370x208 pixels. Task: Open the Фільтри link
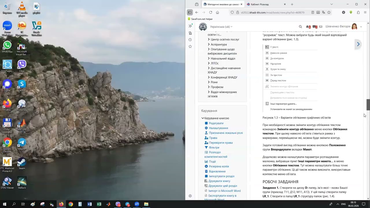(x=214, y=148)
